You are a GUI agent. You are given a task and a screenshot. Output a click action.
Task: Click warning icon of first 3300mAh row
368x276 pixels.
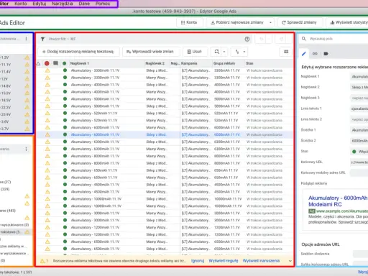pos(47,70)
